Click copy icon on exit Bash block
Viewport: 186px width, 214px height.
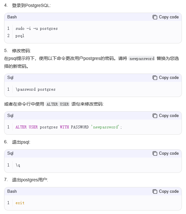[x=155, y=191]
